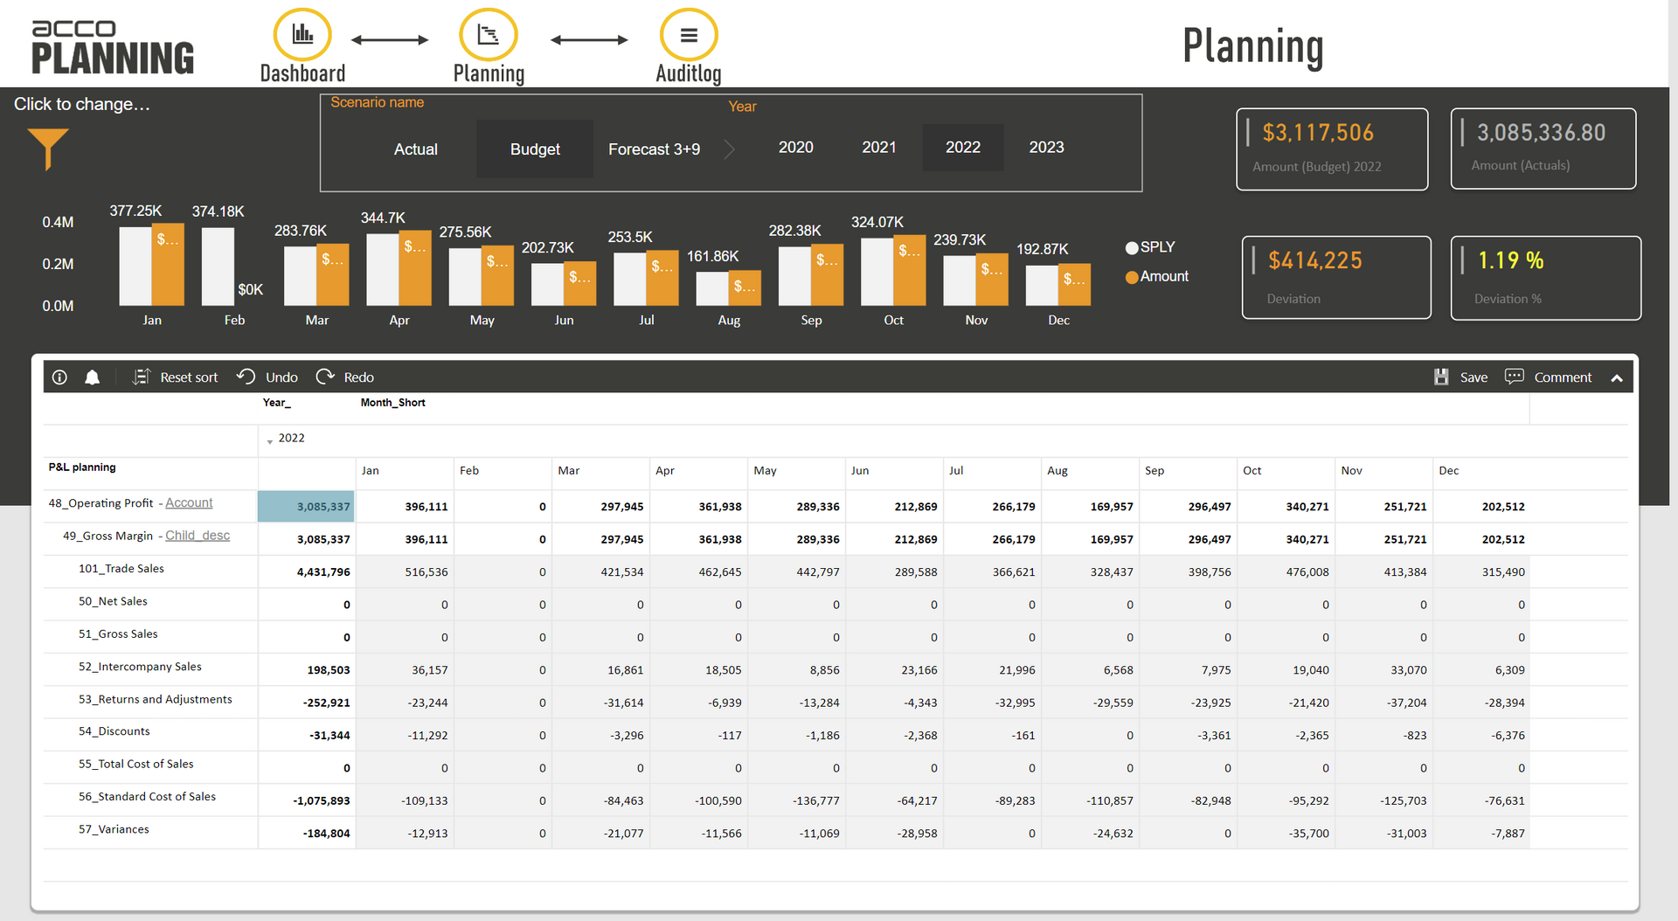
Task: Click the Actuals amount 3,085,336.80 card
Action: point(1543,149)
